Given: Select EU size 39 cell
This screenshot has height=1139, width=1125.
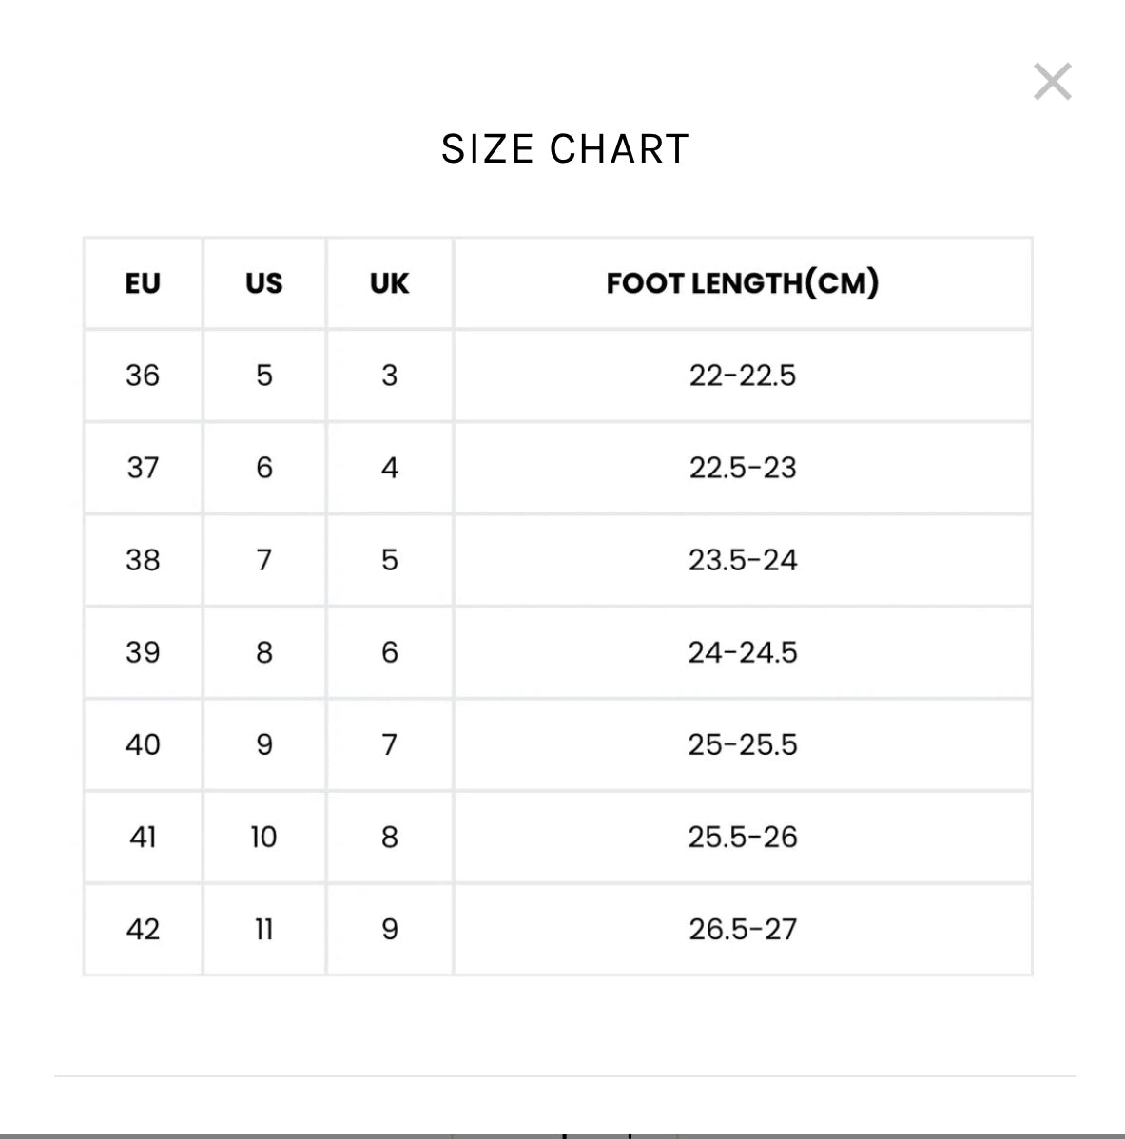Looking at the screenshot, I should pos(143,652).
